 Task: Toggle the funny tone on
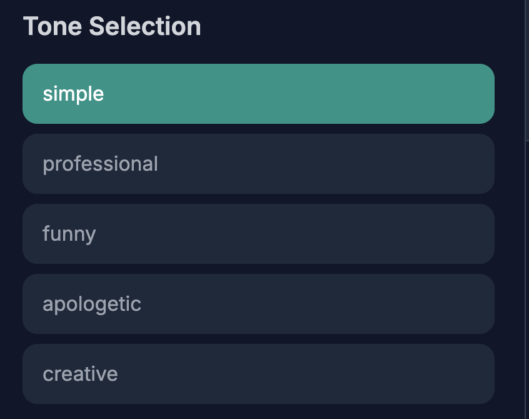(258, 234)
